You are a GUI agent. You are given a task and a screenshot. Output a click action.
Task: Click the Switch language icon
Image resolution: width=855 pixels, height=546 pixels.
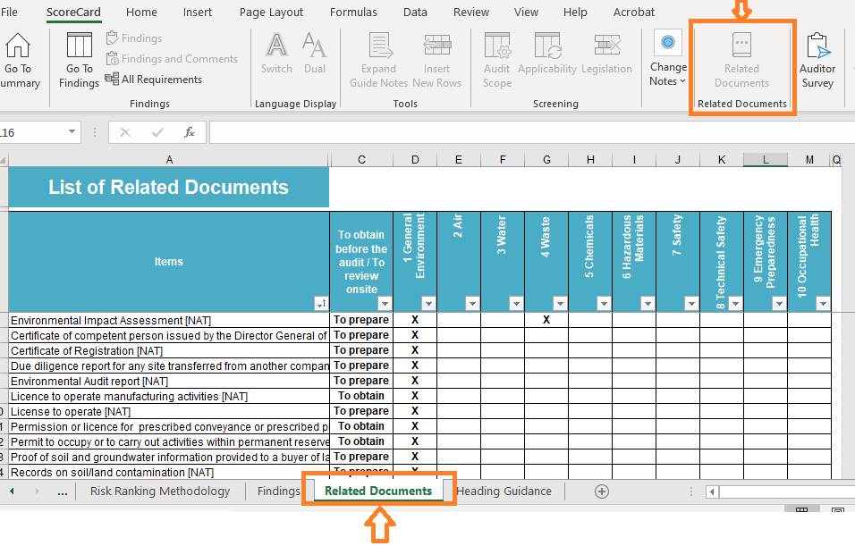[x=276, y=54]
